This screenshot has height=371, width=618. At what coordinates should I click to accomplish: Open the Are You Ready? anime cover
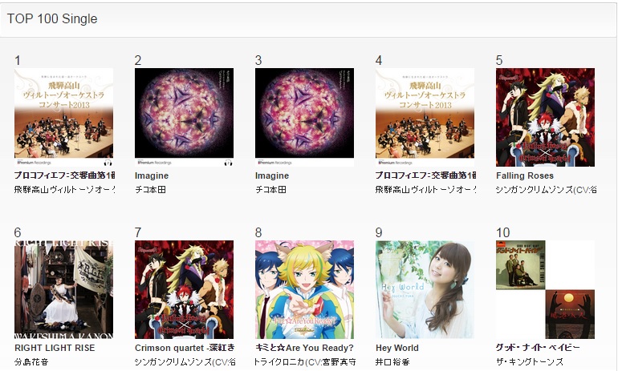pyautogui.click(x=305, y=289)
